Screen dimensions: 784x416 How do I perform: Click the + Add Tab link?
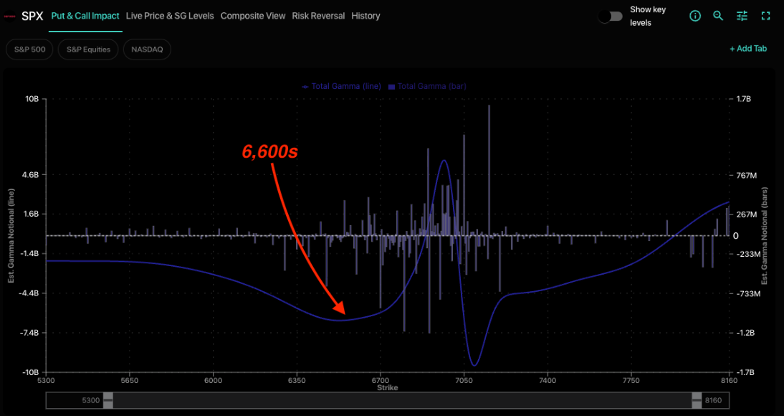tap(748, 49)
